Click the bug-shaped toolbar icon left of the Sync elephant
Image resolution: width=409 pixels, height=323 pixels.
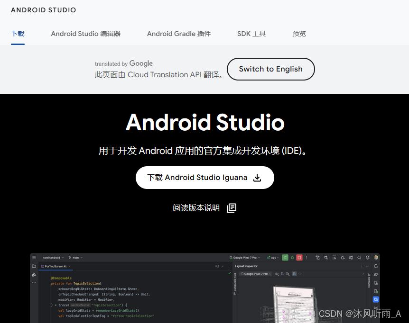click(x=343, y=258)
